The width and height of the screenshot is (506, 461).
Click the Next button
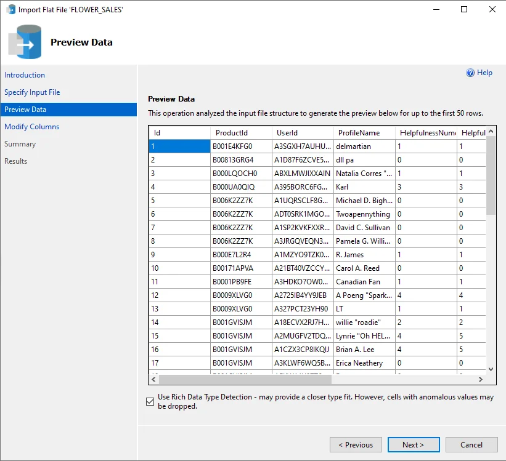click(x=414, y=444)
